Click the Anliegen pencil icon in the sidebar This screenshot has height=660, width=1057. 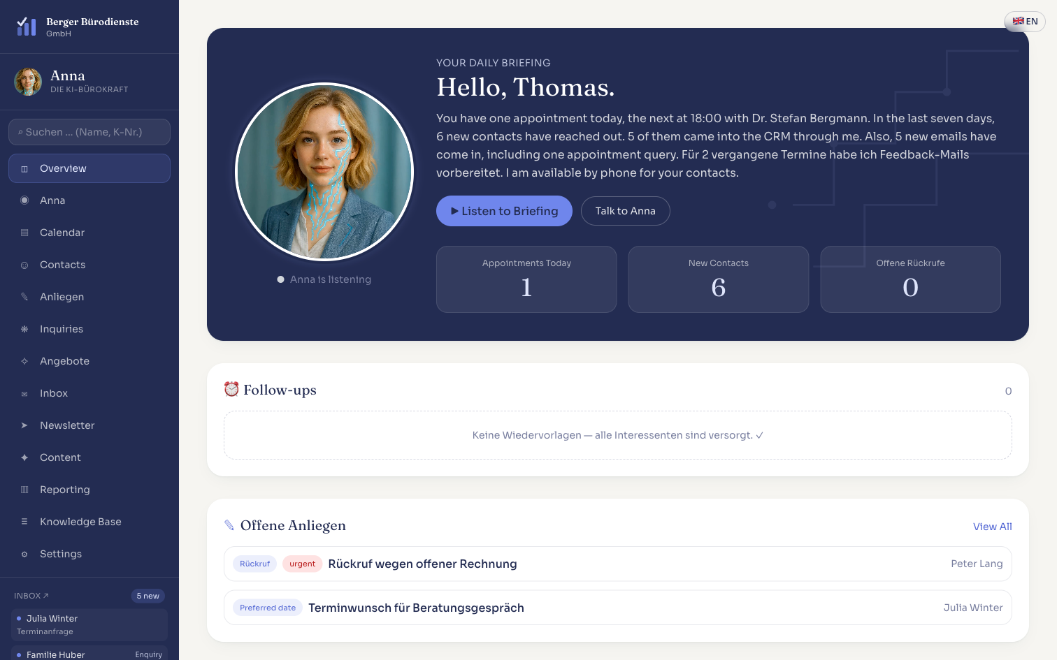(24, 297)
